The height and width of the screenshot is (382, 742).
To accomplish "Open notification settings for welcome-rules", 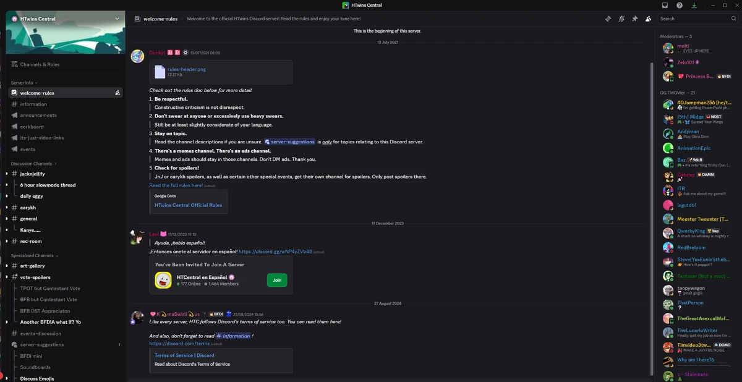I will 117,93.
